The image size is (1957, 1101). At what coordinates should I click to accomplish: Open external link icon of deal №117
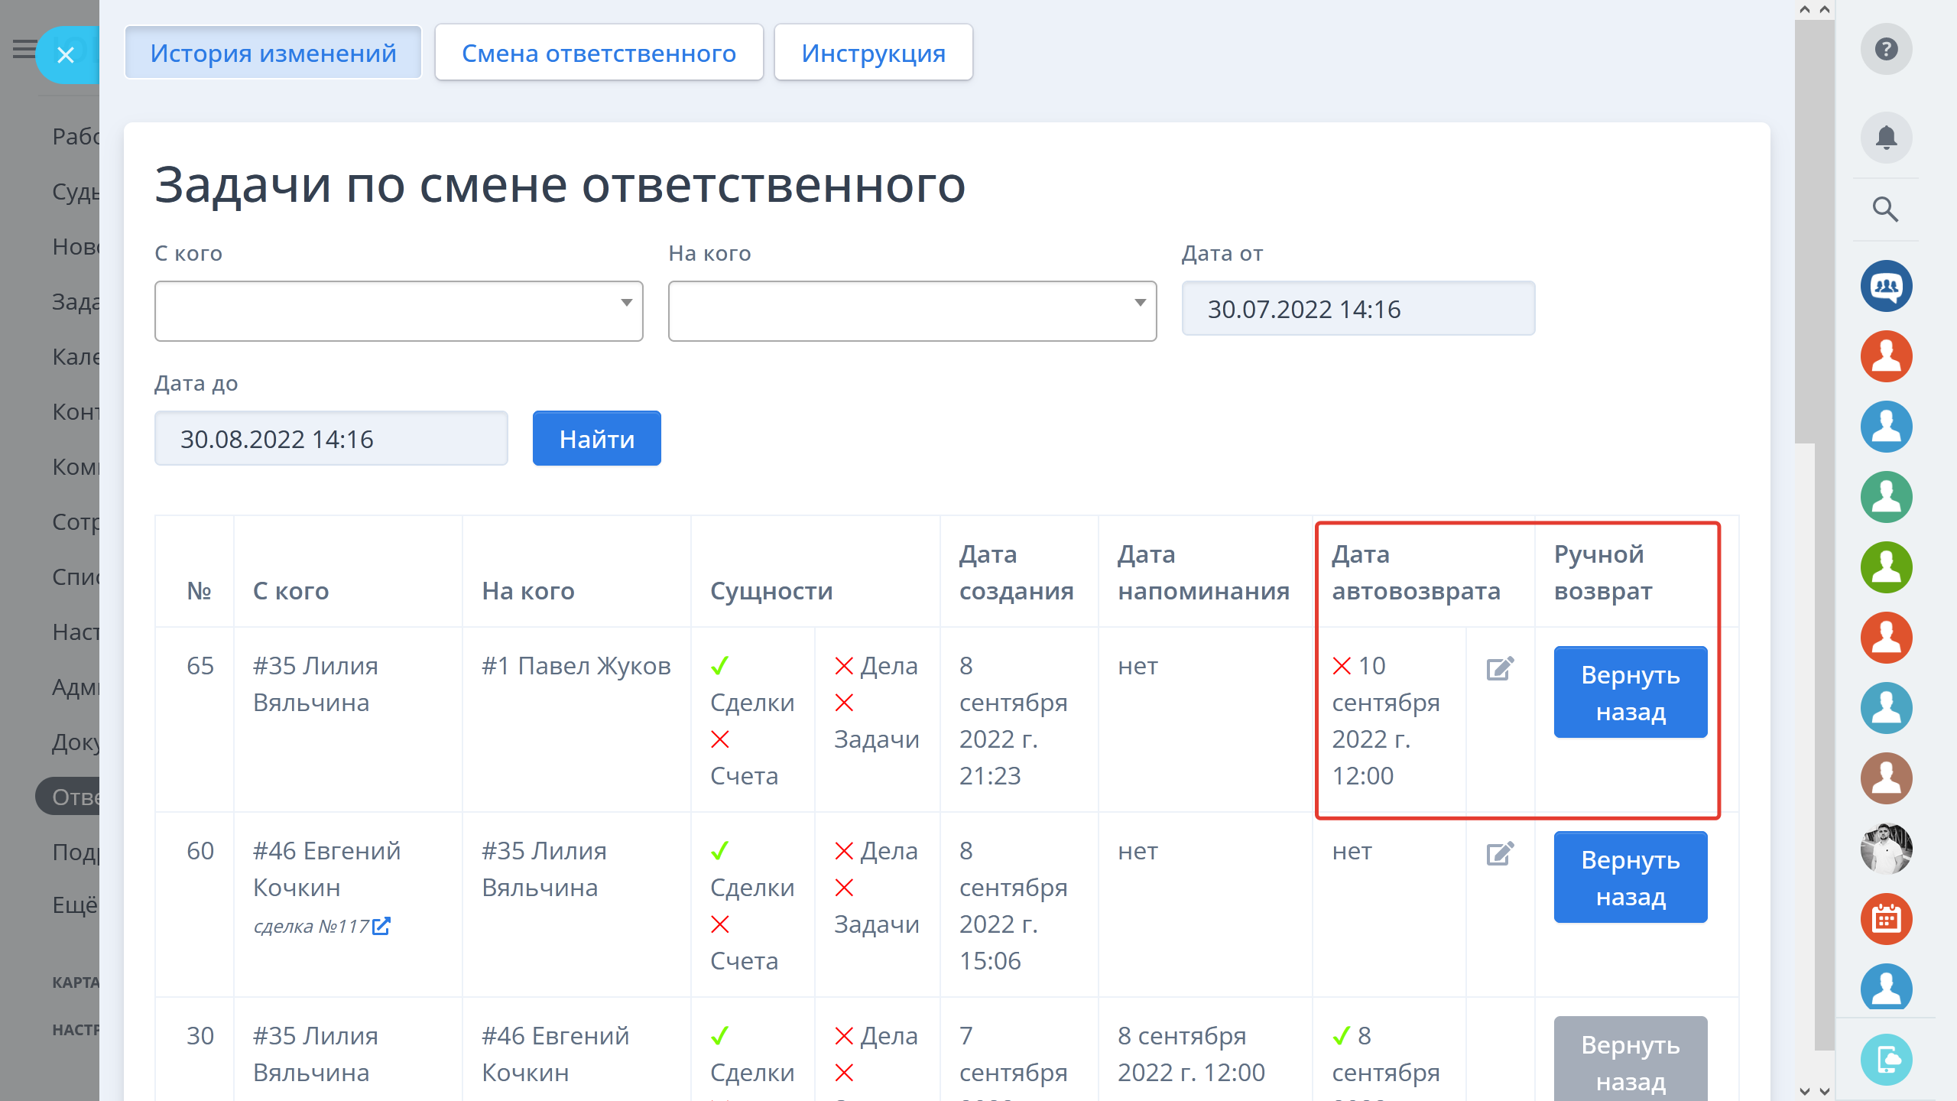(x=381, y=927)
